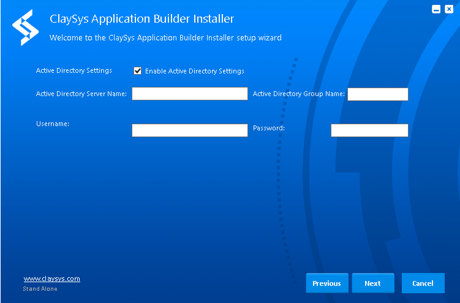This screenshot has height=303, width=460.
Task: Click the welcome setup wizard subtitle
Action: tap(165, 38)
